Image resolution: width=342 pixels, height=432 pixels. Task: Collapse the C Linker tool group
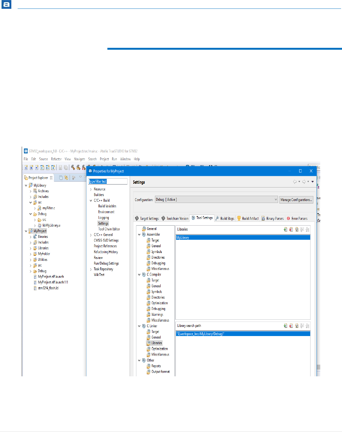(139, 326)
